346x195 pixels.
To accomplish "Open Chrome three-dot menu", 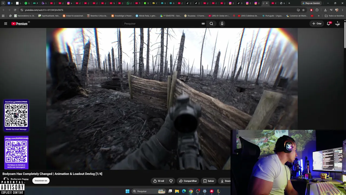I will 342,10.
